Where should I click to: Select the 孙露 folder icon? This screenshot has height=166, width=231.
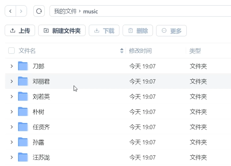pyautogui.click(x=23, y=142)
